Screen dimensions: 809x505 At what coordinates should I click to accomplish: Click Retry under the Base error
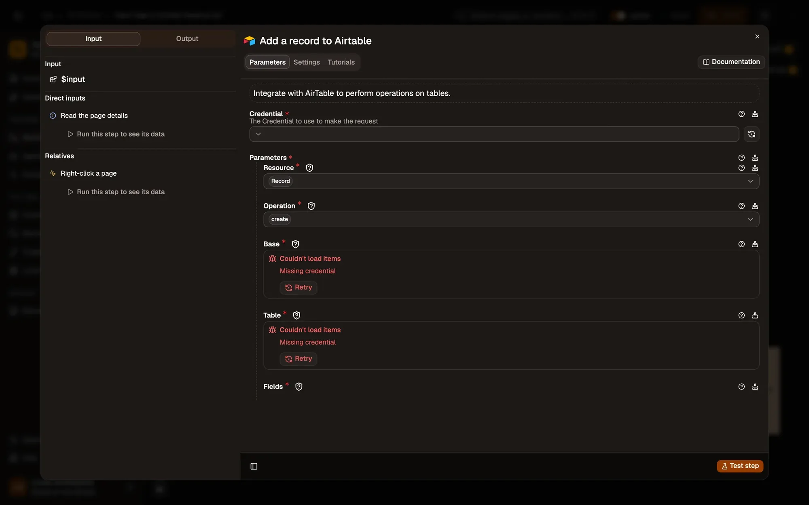click(x=299, y=287)
